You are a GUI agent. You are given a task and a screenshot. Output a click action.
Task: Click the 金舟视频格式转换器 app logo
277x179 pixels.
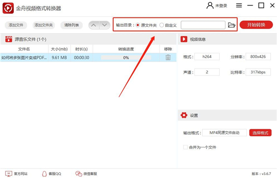[x=8, y=8]
